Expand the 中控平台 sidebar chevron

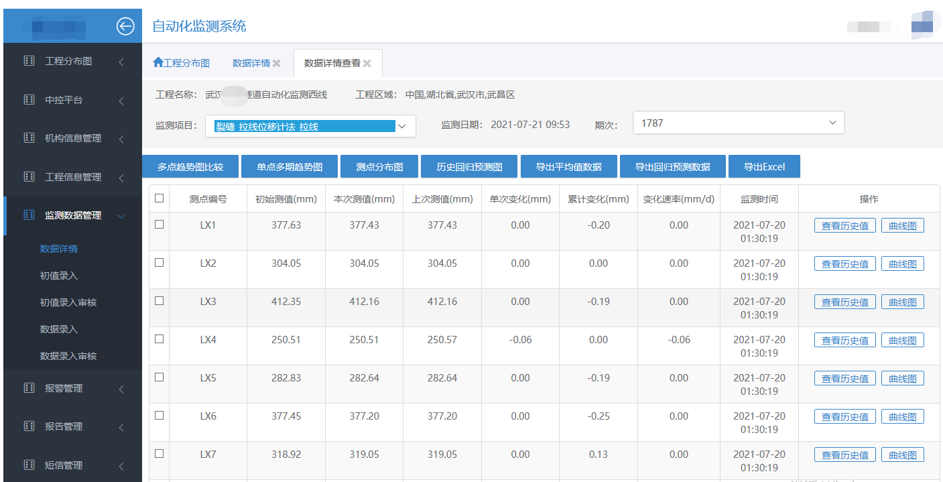[x=121, y=101]
